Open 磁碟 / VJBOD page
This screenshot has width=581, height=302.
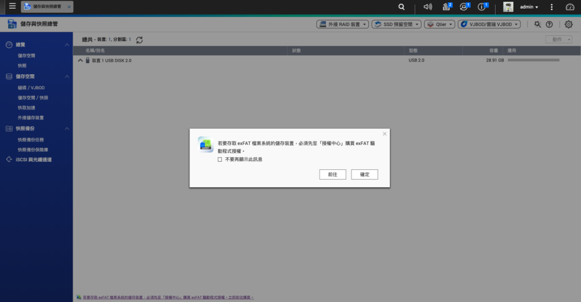click(x=31, y=88)
